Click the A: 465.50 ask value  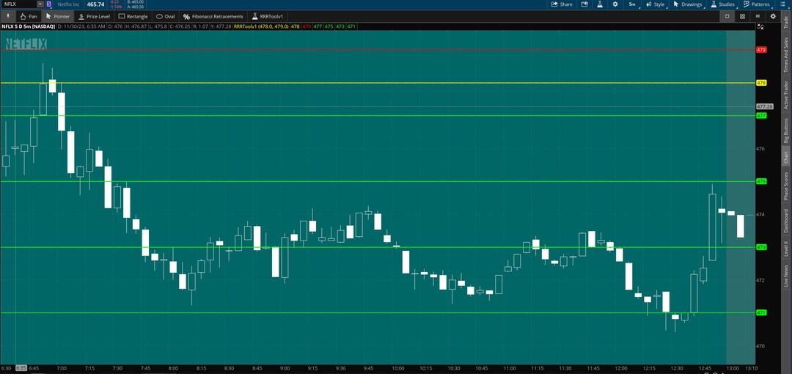point(136,7)
